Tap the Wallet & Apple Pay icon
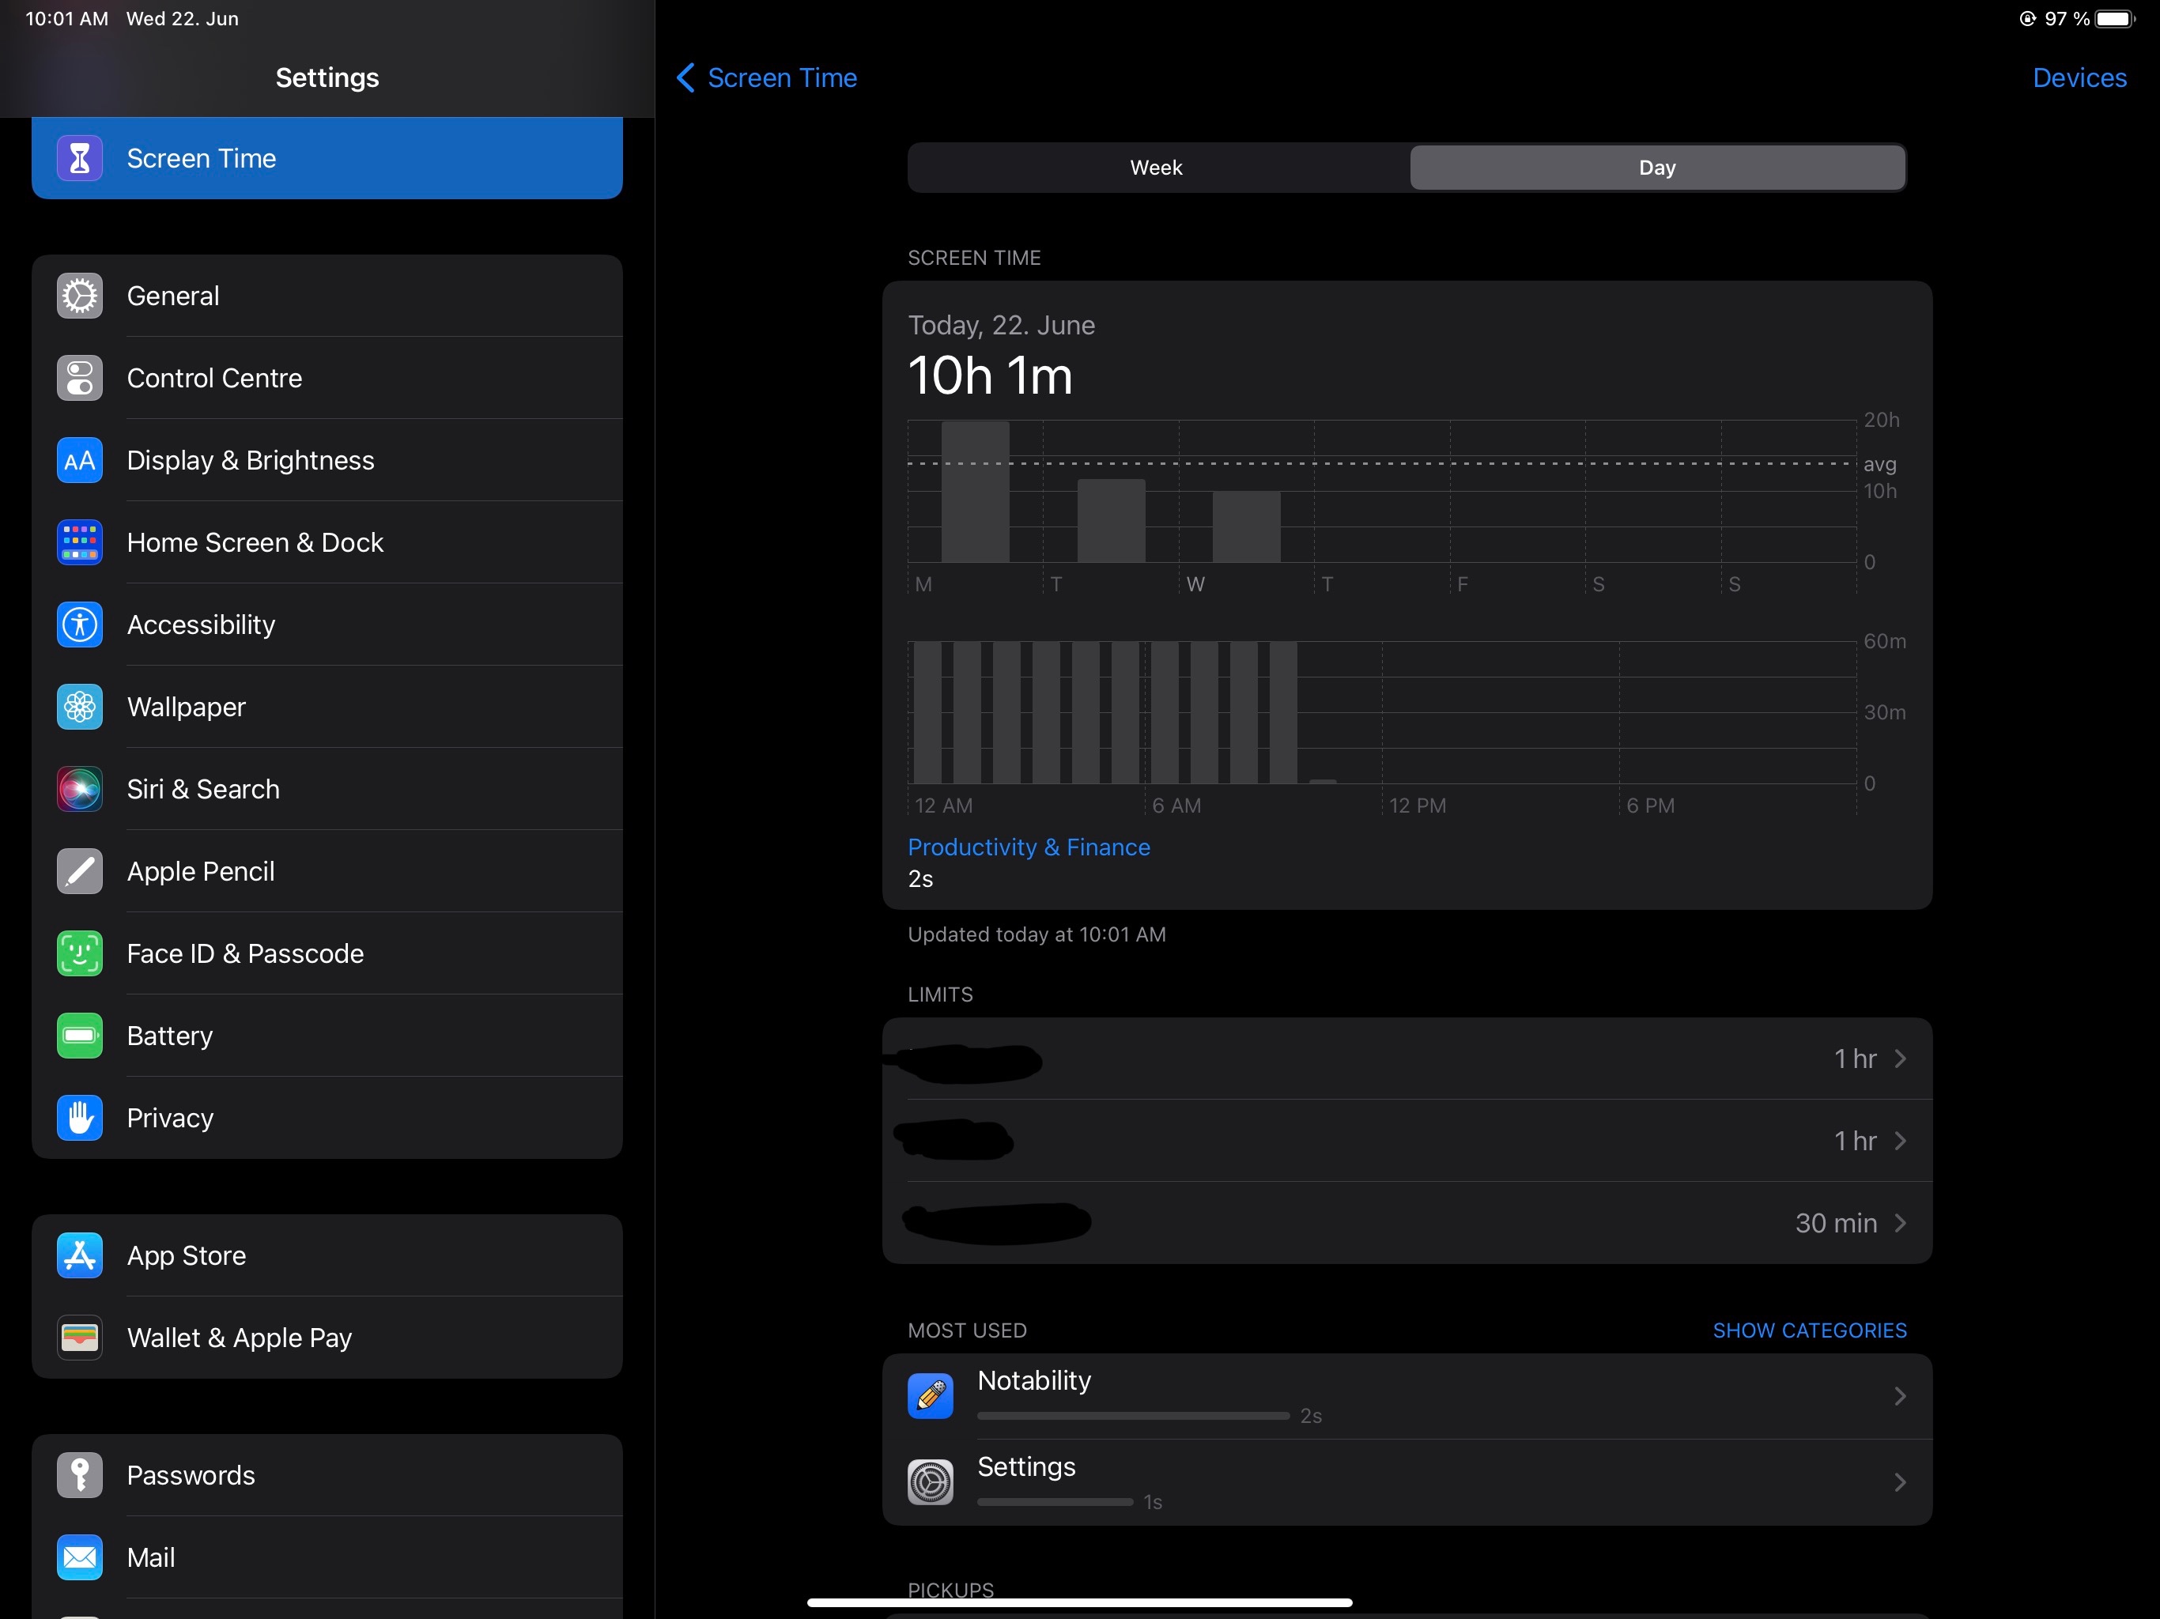The image size is (2160, 1619). tap(79, 1338)
